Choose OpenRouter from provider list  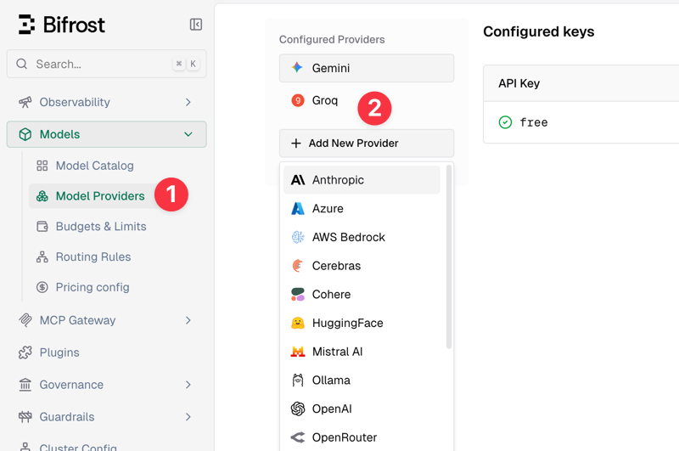[362, 437]
